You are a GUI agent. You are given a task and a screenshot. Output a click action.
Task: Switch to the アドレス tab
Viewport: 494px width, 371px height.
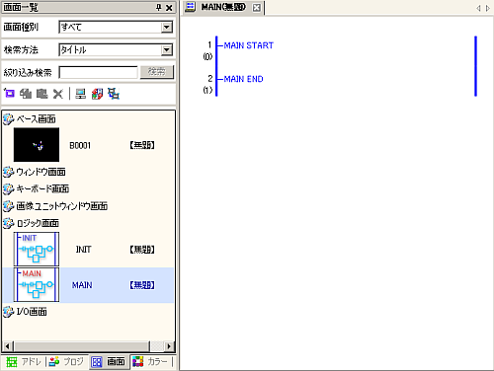pyautogui.click(x=24, y=362)
